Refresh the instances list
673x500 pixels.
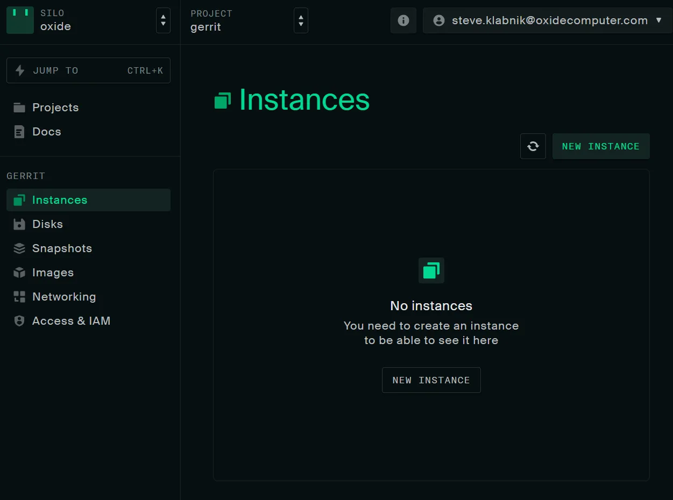[x=533, y=146]
